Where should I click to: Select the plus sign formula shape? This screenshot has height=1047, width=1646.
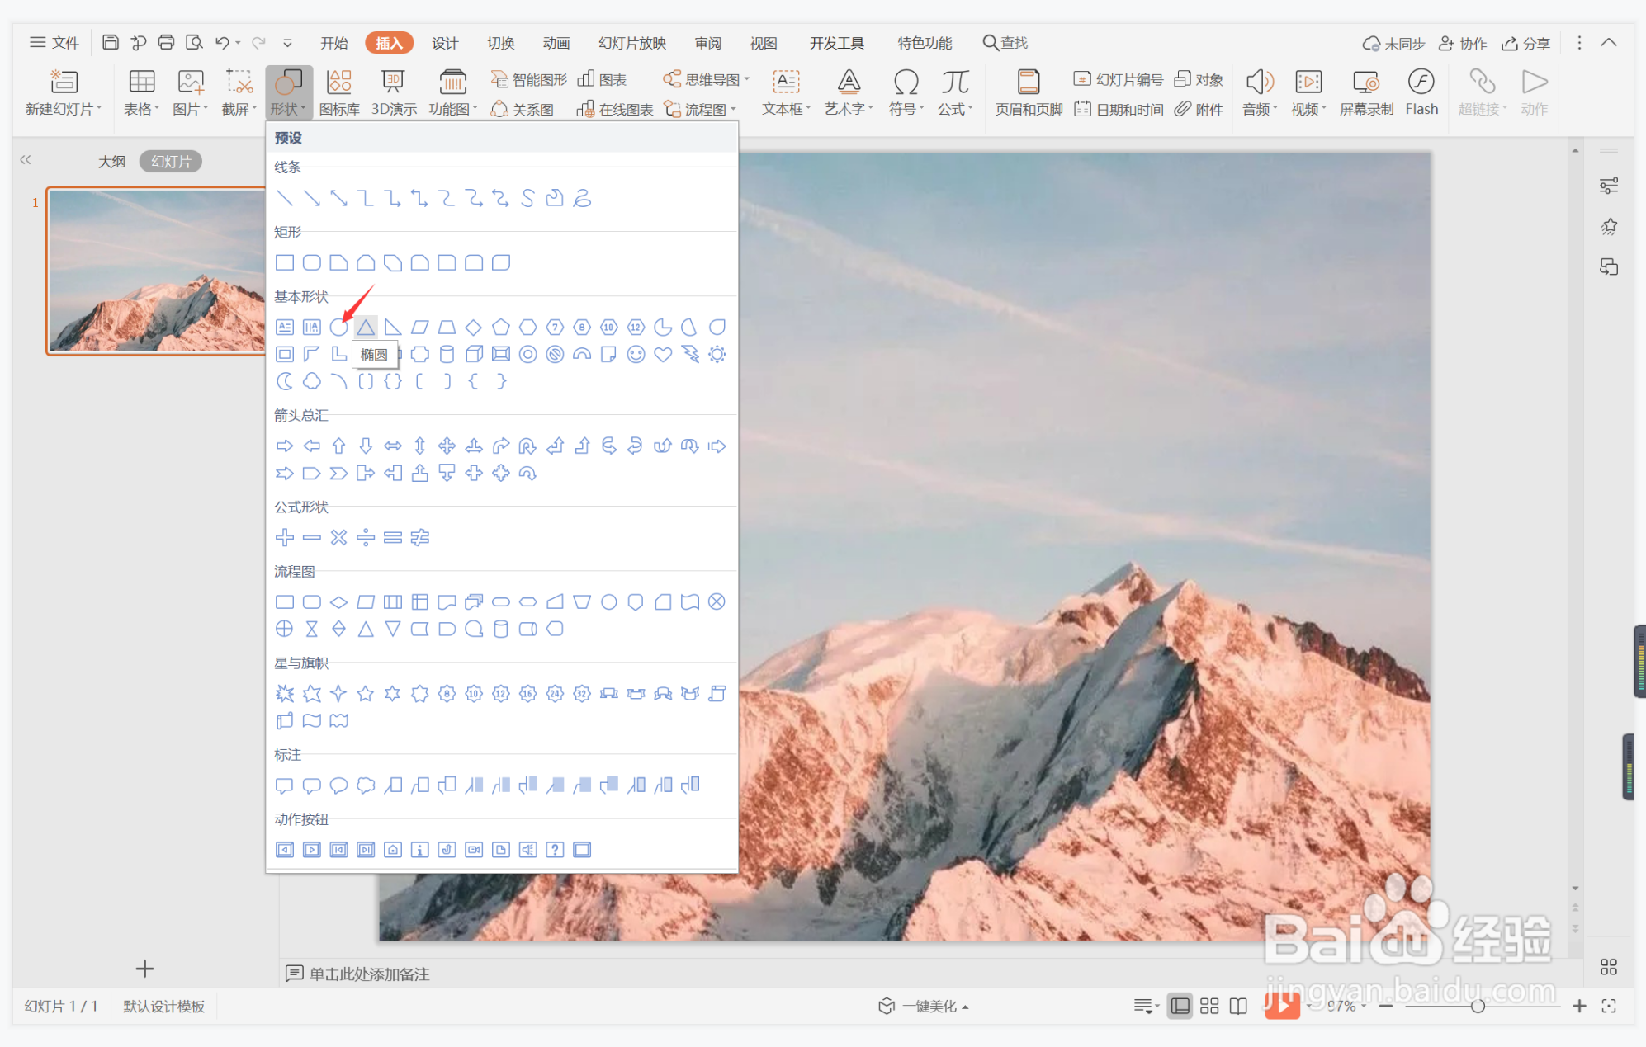coord(285,538)
